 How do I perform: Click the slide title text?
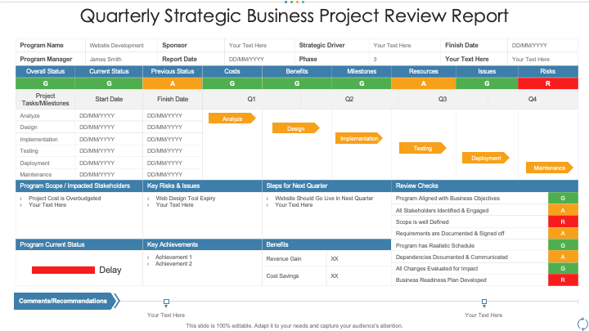pyautogui.click(x=294, y=16)
